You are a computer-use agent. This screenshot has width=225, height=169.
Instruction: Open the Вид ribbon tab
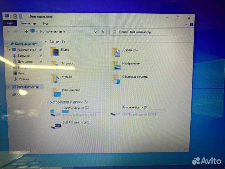45,23
